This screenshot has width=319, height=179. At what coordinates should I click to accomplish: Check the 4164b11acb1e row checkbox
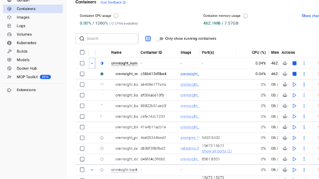tap(82, 127)
